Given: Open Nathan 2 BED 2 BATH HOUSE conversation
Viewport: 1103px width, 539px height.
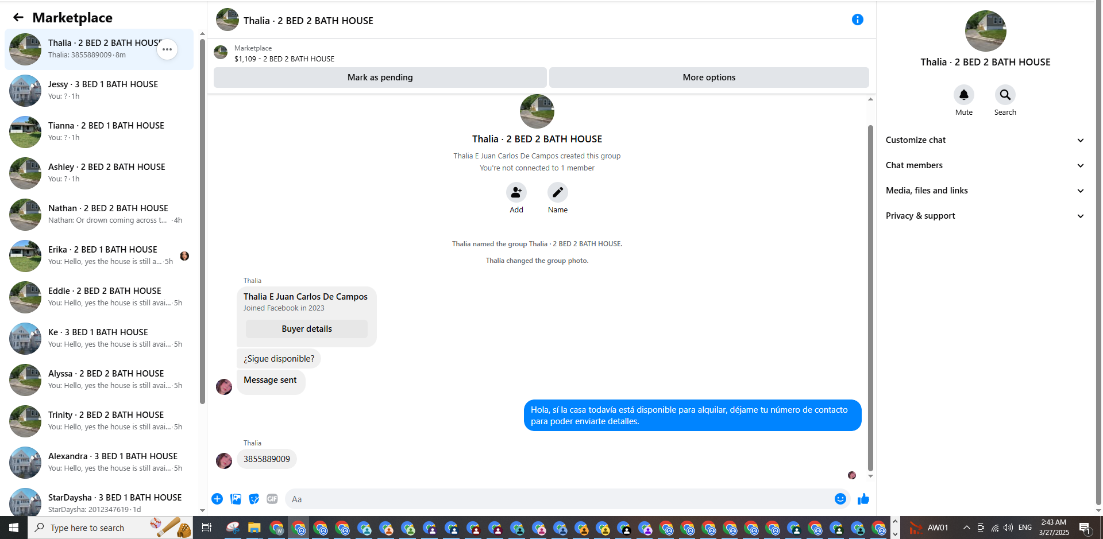Looking at the screenshot, I should [x=99, y=215].
